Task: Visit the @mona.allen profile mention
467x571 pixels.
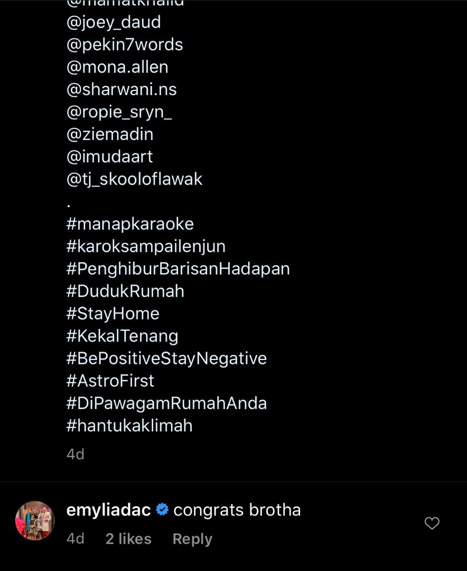Action: point(117,67)
